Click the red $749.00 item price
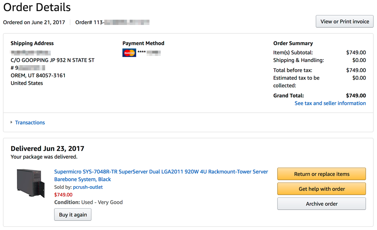The width and height of the screenshot is (377, 230). pos(63,195)
